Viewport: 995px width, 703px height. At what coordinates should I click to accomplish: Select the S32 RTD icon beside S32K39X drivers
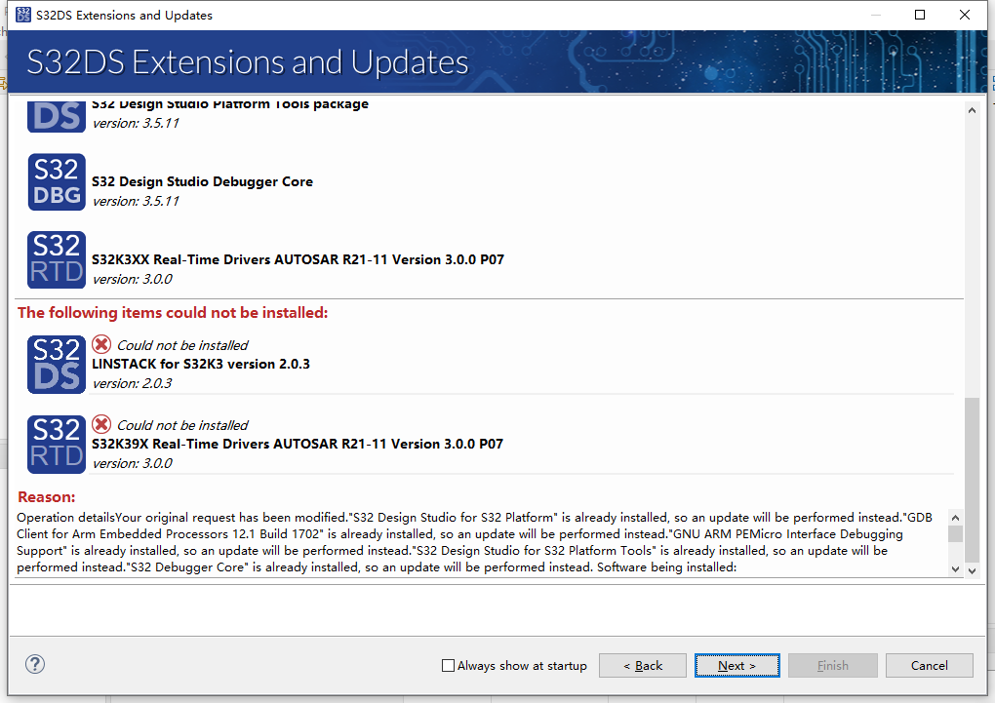56,444
